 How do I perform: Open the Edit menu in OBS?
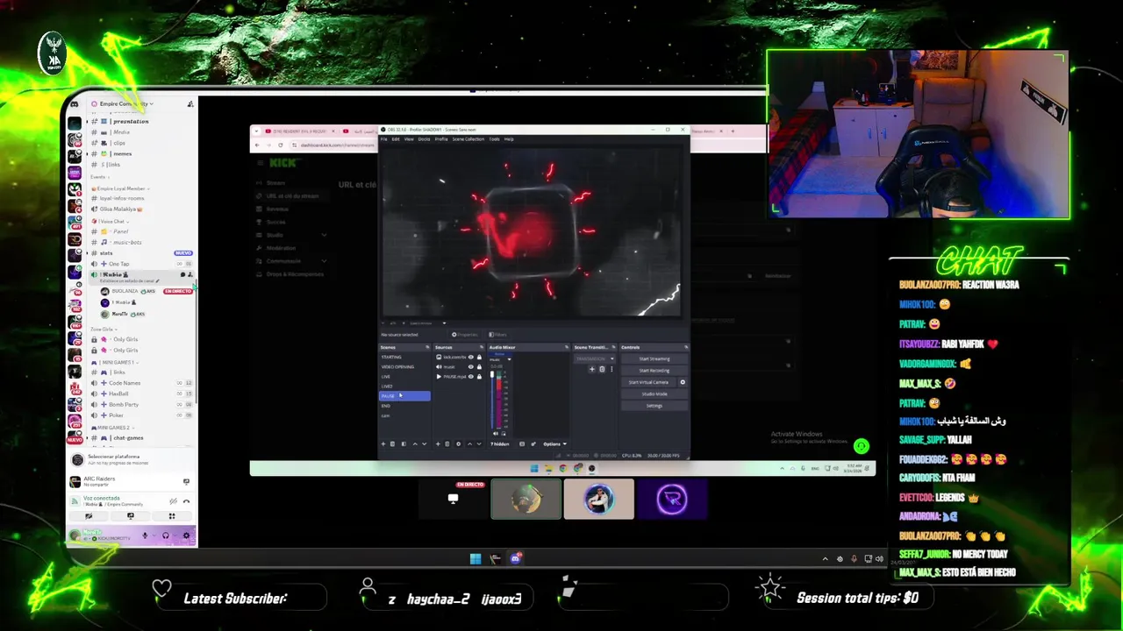[x=396, y=138]
